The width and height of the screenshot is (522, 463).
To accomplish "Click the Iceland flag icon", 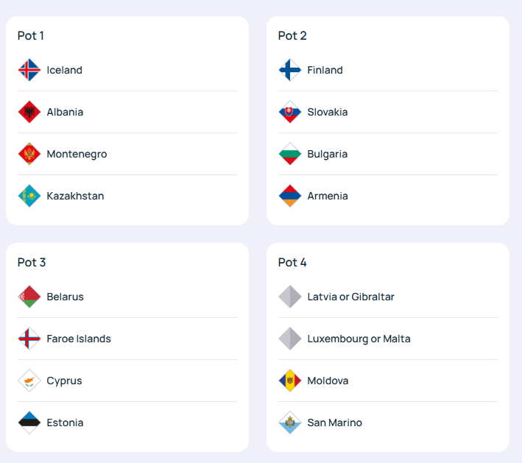I will [x=29, y=70].
